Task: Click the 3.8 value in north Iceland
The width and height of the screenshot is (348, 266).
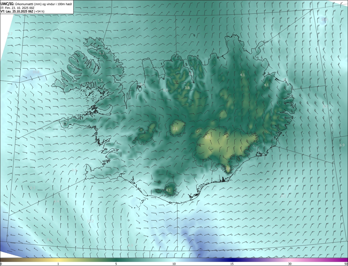Action: [x=187, y=88]
